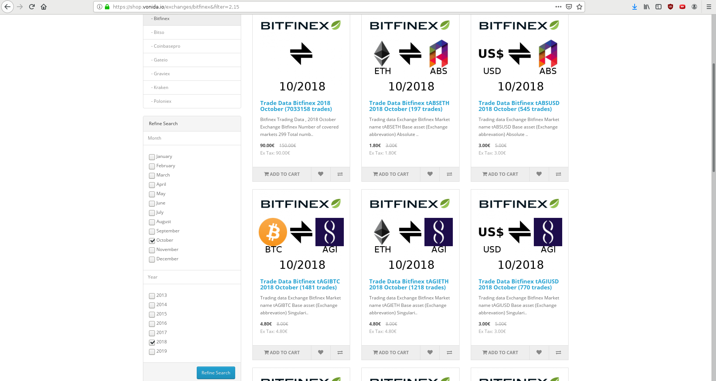Open the Firefox account avatar icon

coord(694,7)
